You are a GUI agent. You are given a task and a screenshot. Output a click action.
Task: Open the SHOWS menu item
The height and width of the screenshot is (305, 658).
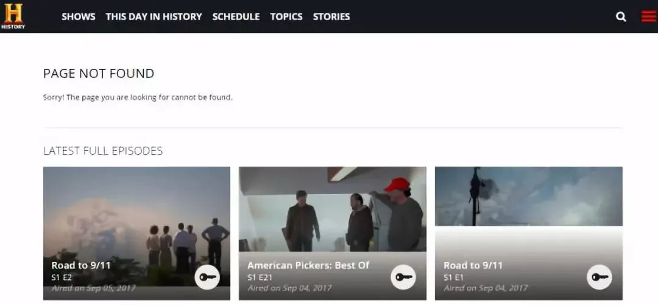(78, 16)
